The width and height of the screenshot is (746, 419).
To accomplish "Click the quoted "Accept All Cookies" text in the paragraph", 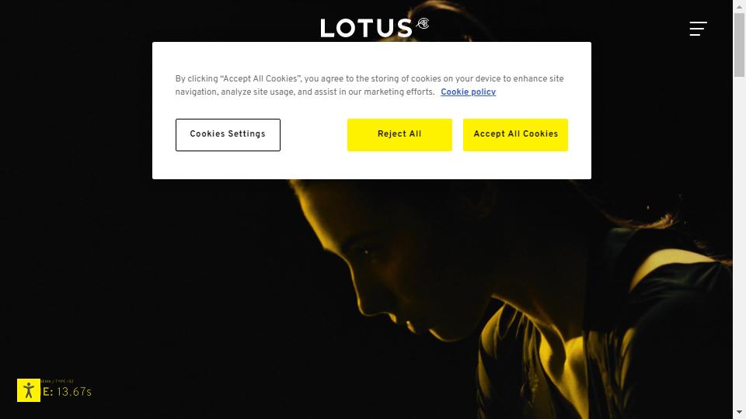I will [260, 79].
